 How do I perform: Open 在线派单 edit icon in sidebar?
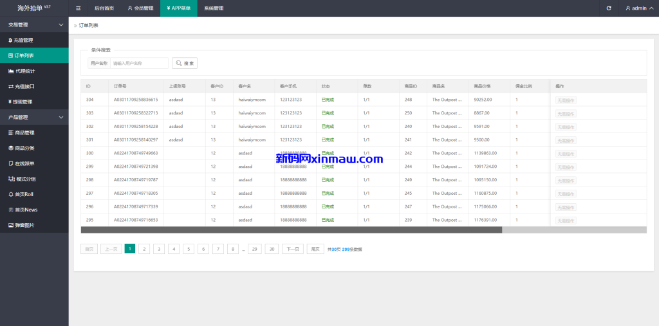point(24,163)
